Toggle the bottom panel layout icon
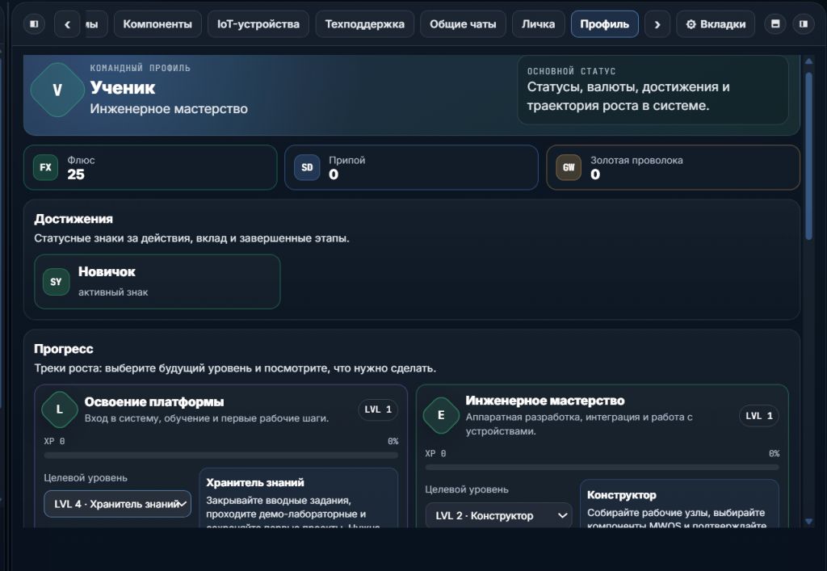The image size is (827, 571). point(775,23)
